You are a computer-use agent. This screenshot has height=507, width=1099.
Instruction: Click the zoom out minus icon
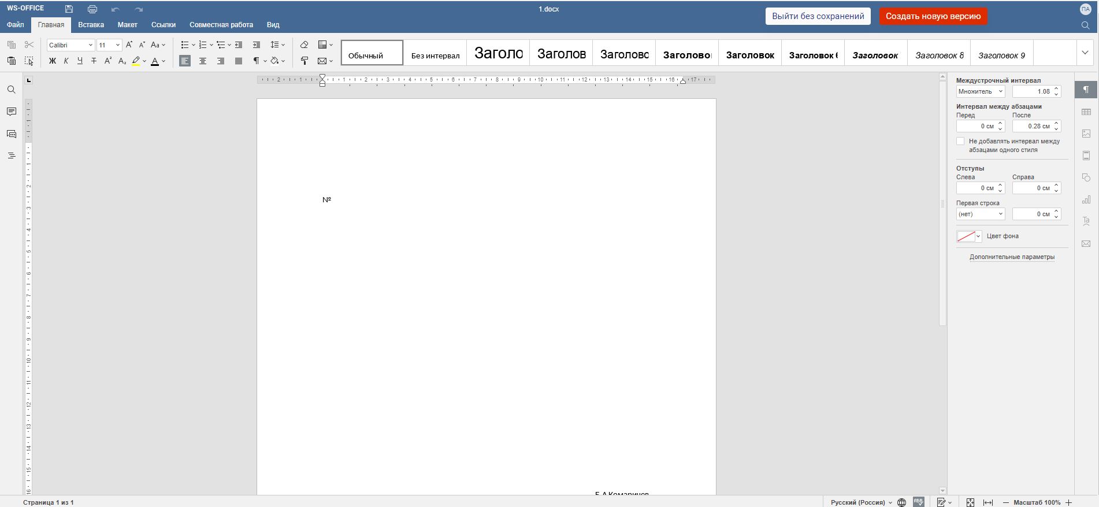coord(1006,502)
